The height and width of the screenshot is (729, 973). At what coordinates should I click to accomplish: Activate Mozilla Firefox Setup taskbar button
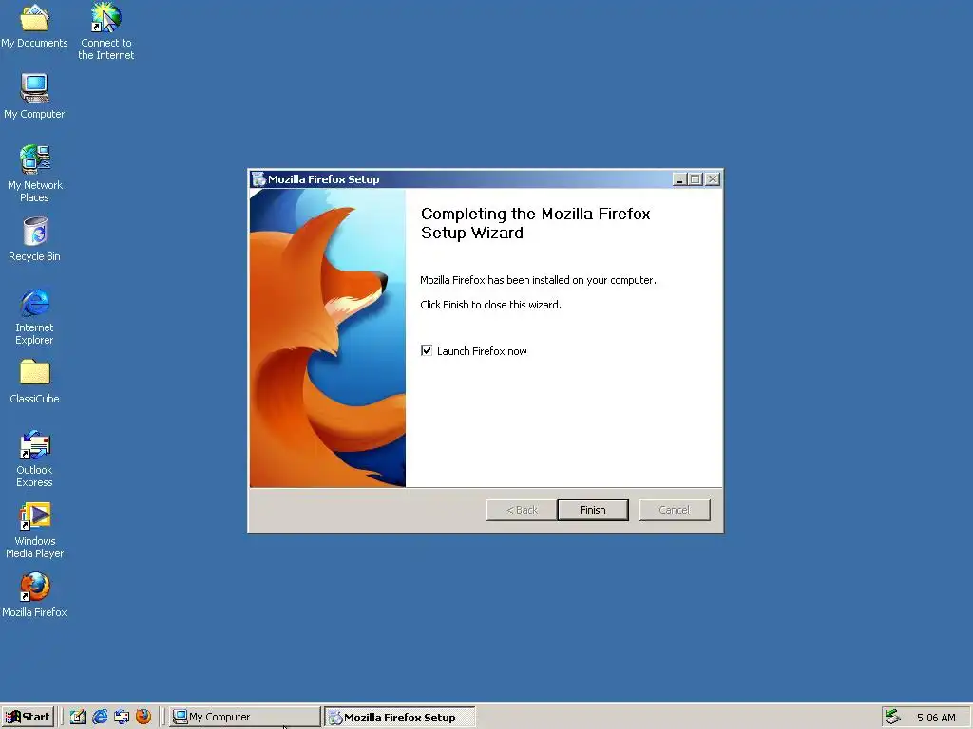tap(400, 717)
